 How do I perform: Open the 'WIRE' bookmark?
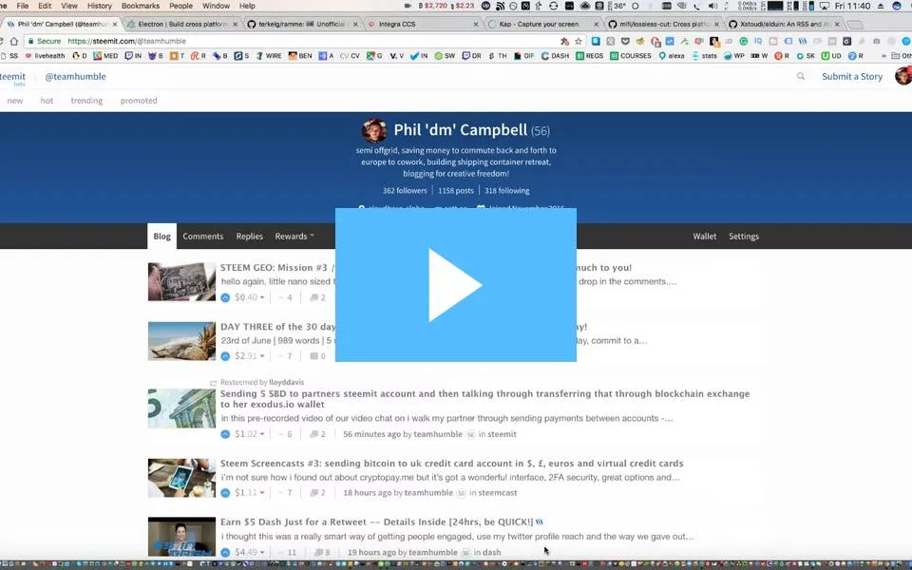[269, 56]
